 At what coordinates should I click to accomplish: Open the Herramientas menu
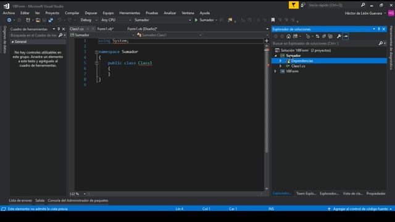[x=130, y=13]
